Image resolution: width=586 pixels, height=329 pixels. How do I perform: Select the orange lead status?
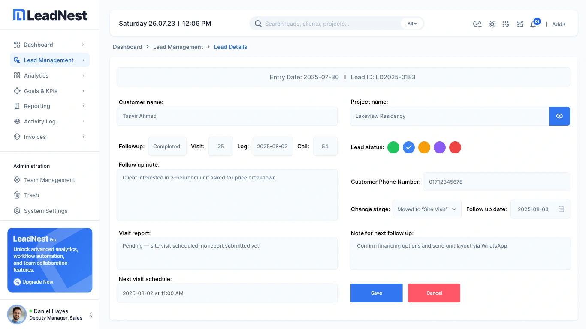(x=424, y=147)
